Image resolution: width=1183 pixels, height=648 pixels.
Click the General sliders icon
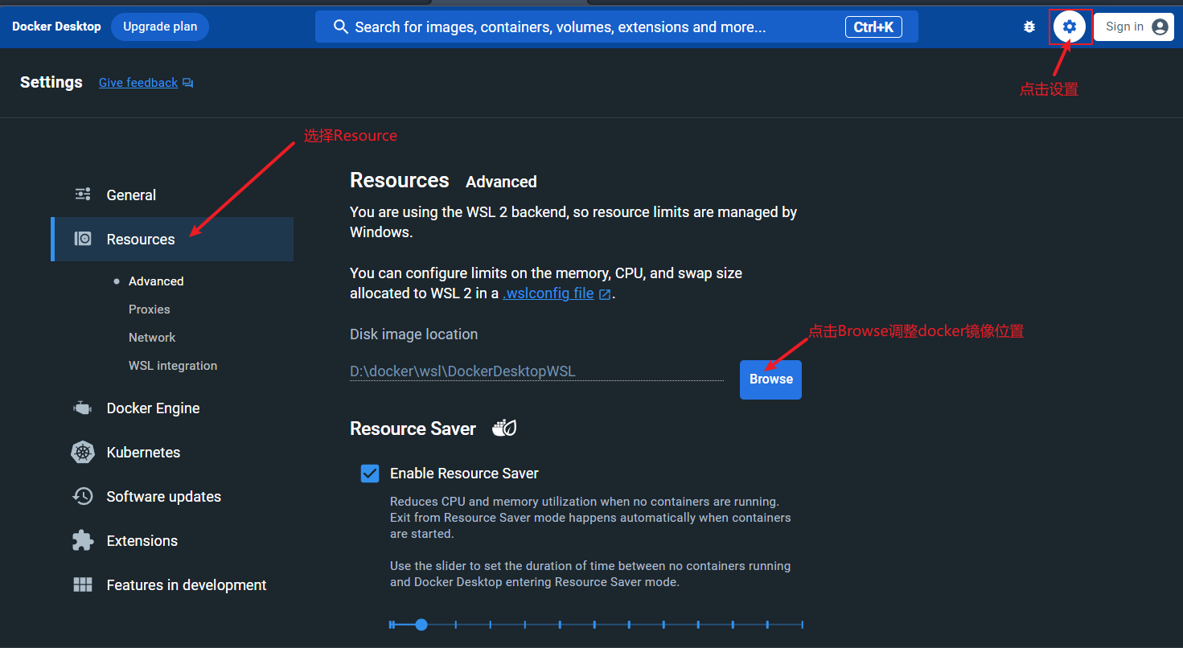click(83, 195)
